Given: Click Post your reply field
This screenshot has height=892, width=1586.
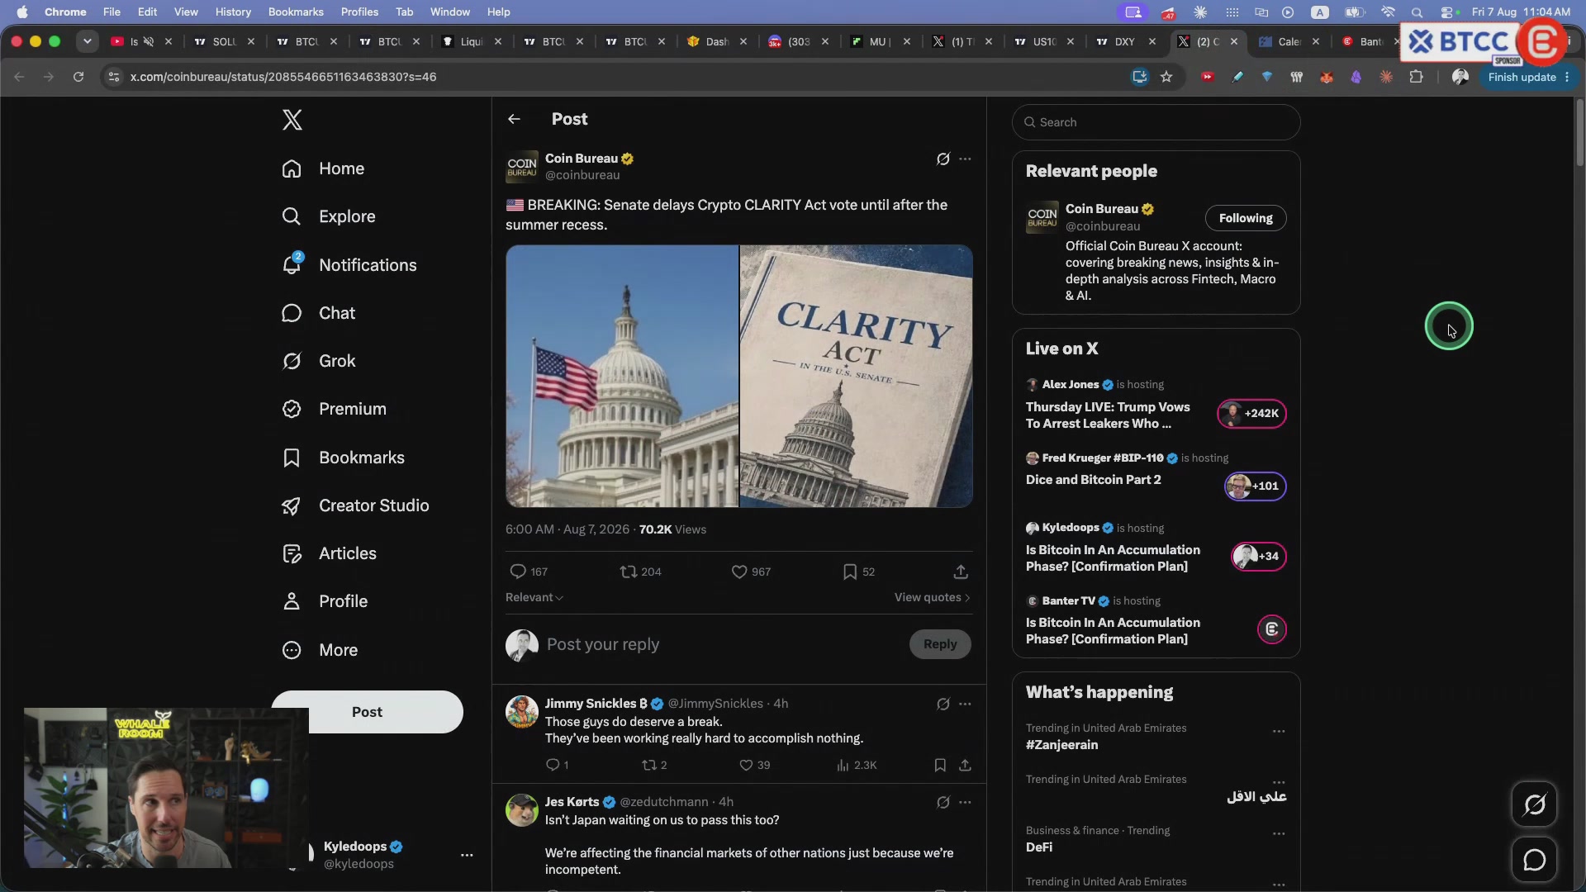Looking at the screenshot, I should 723,644.
